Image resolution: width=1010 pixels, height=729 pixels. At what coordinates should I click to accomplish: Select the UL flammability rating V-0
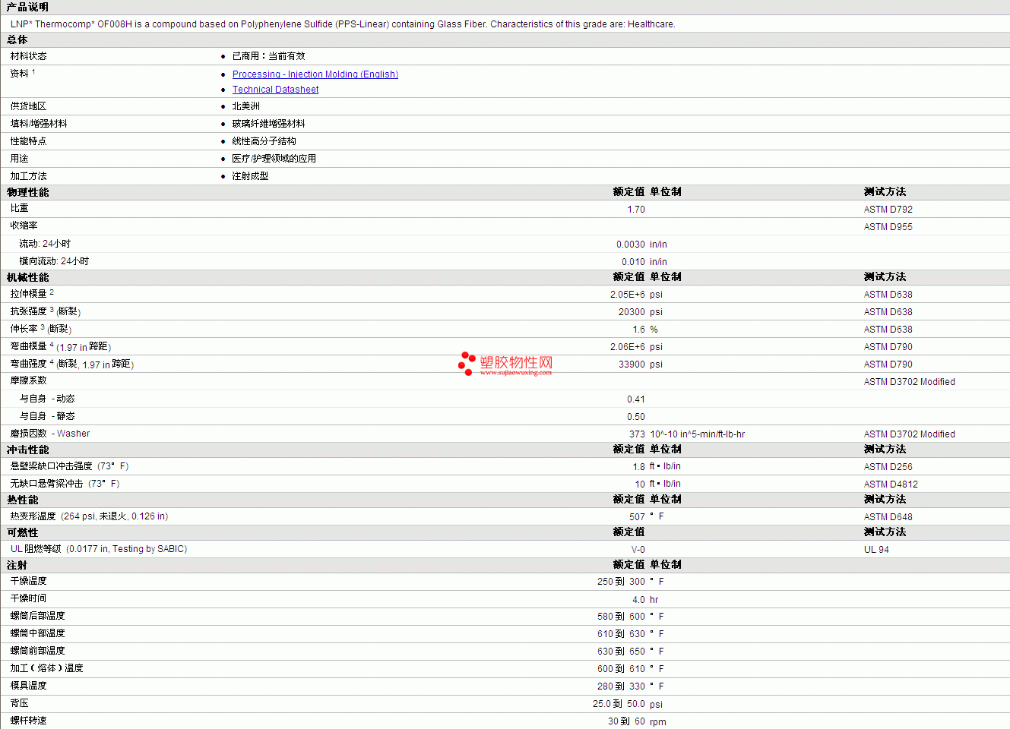[x=638, y=550]
